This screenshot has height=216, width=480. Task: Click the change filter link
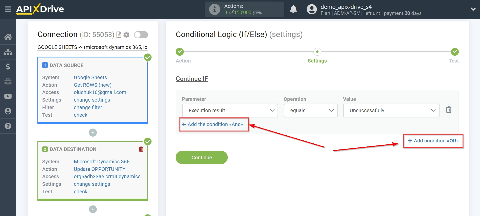88,107
